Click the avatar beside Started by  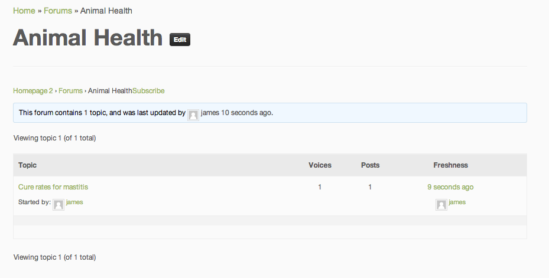click(59, 205)
